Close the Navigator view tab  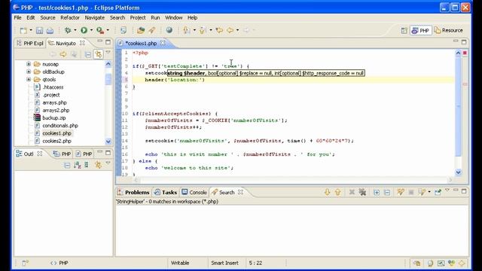point(82,43)
